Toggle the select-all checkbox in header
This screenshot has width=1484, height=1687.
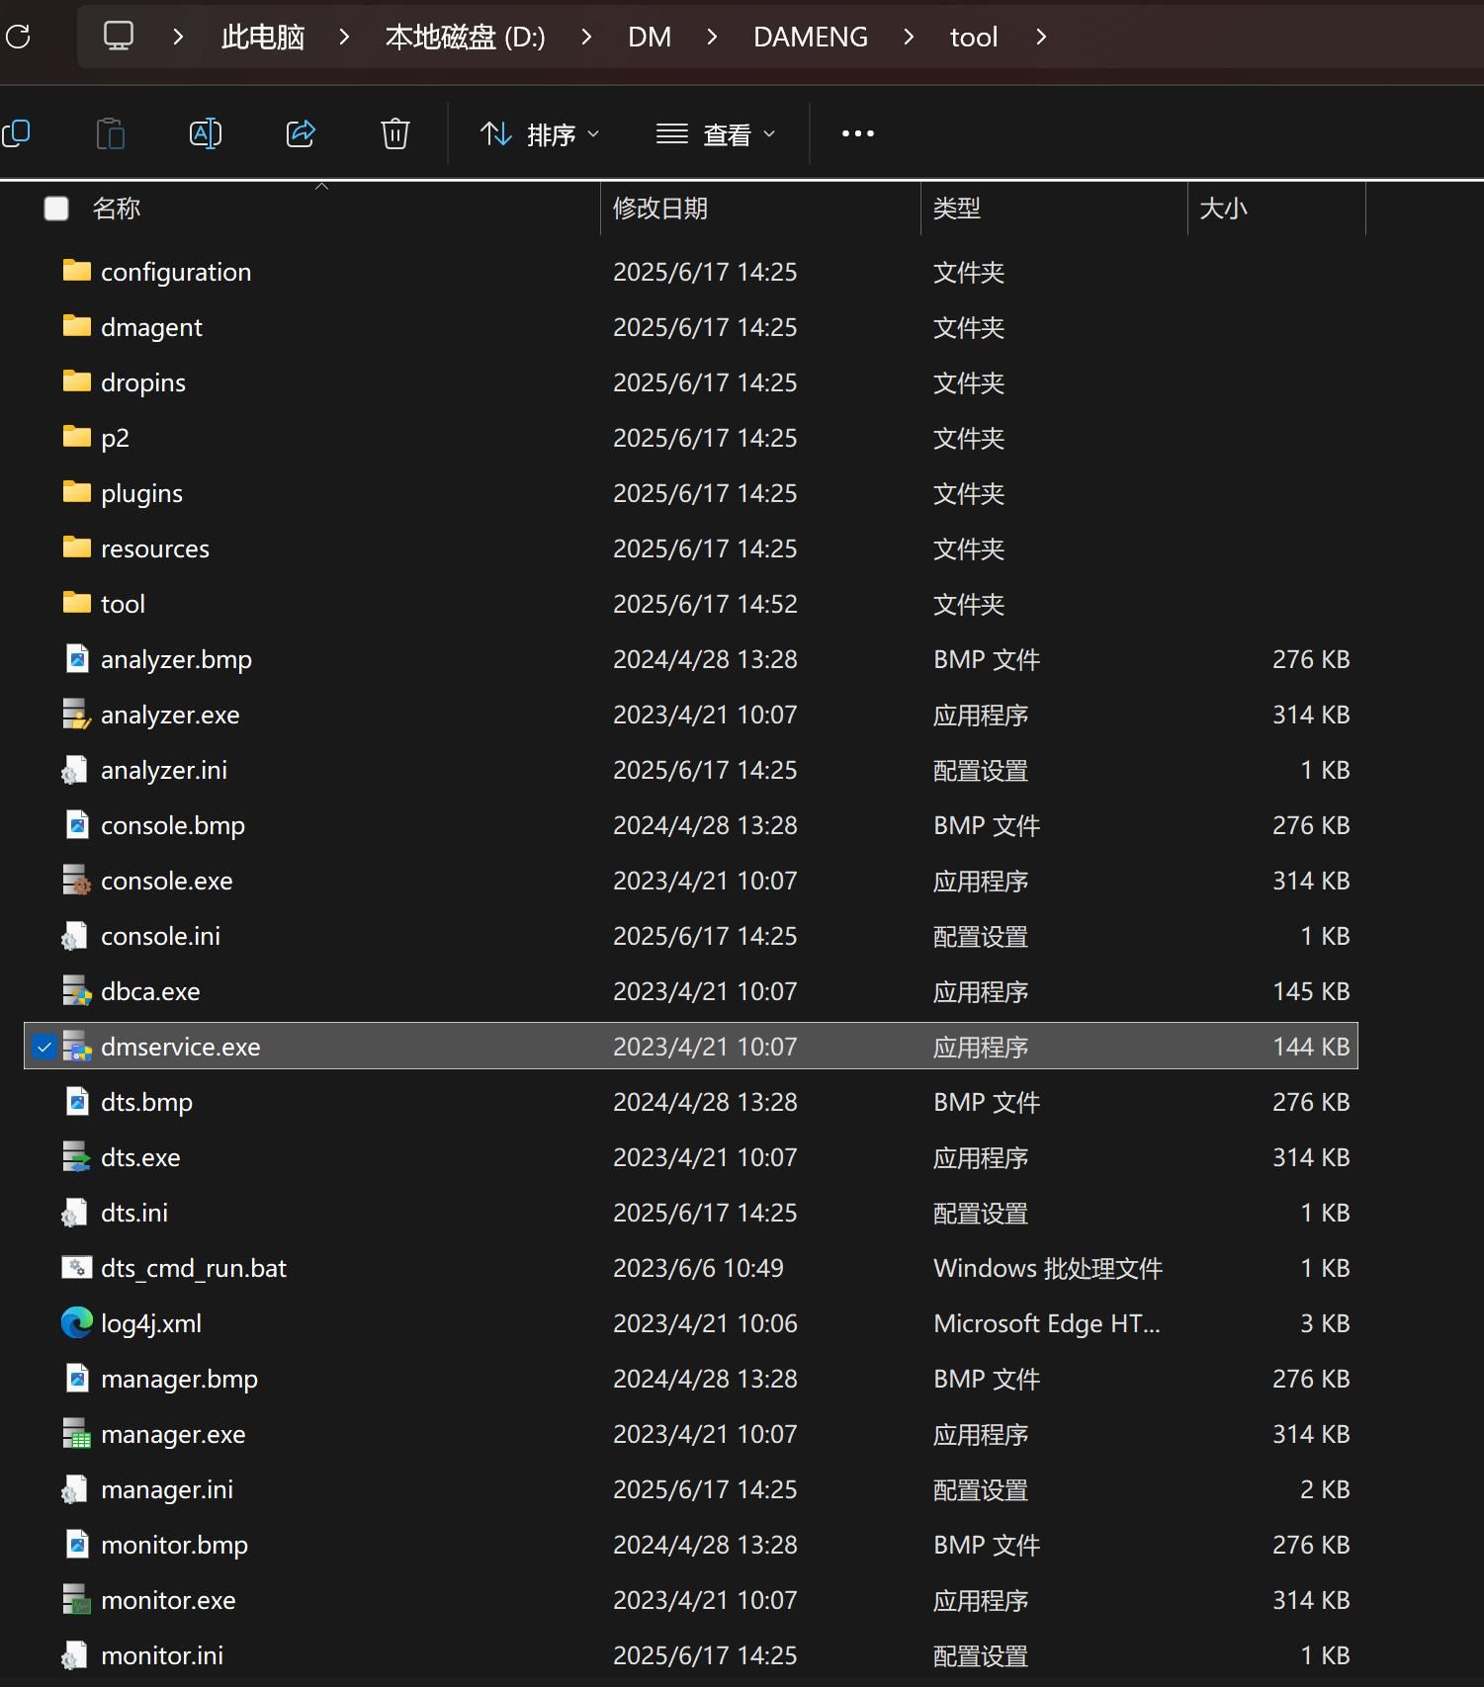point(56,209)
